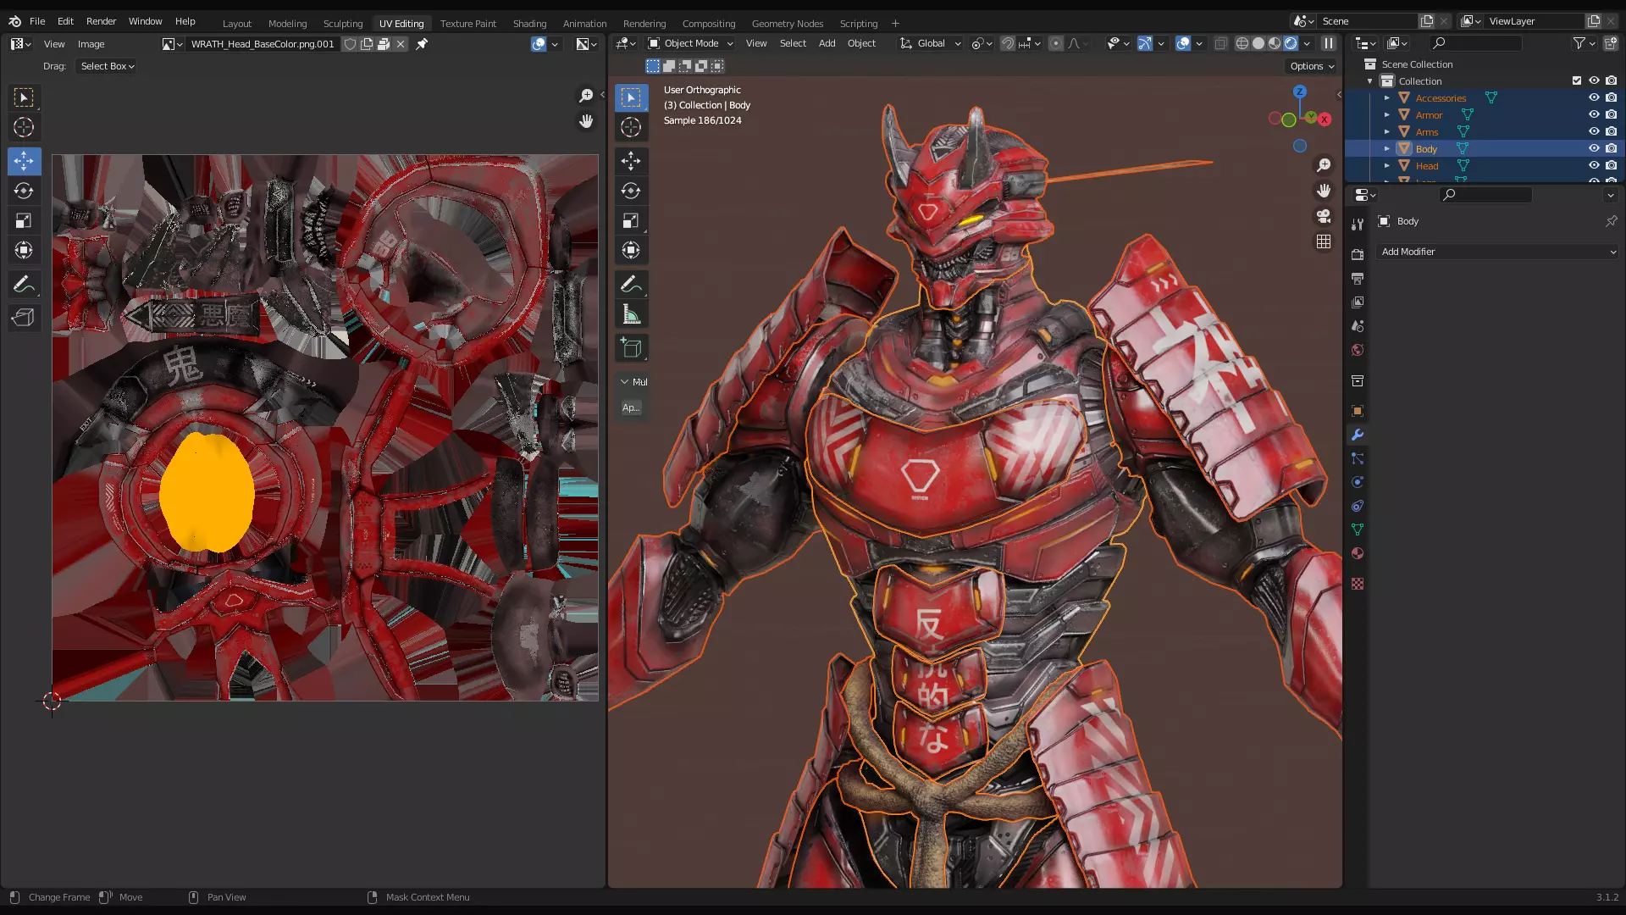This screenshot has height=915, width=1626.
Task: Select the 2D Cursor tool in UV editor
Action: (24, 127)
